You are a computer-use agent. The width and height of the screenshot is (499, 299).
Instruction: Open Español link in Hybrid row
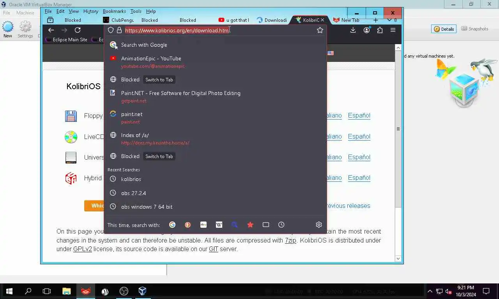pyautogui.click(x=359, y=178)
